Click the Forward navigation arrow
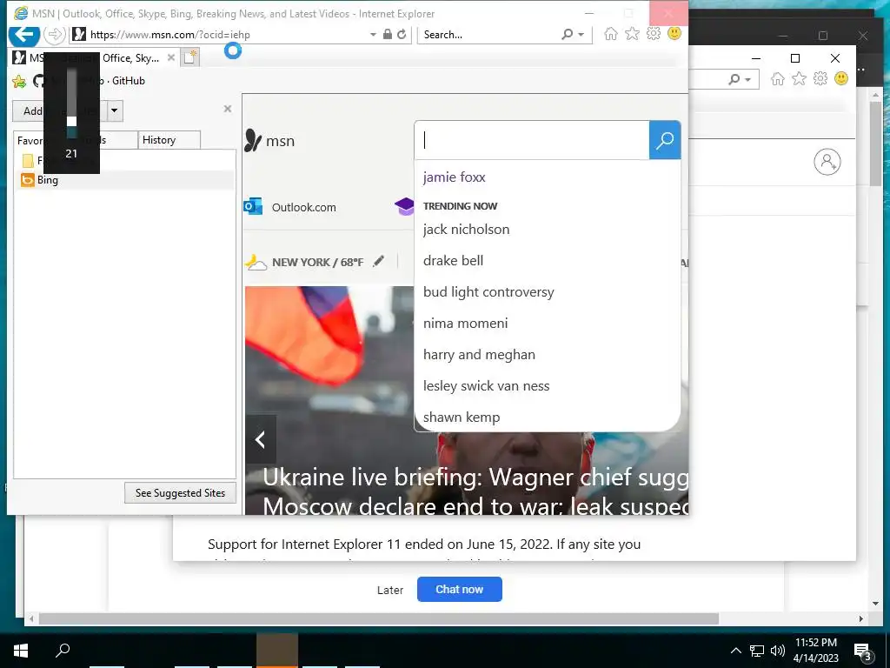 click(x=54, y=35)
